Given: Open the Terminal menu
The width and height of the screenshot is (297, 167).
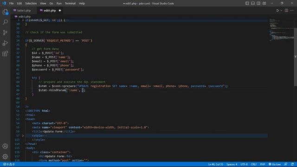Looking at the screenshot, I should coord(70,3).
